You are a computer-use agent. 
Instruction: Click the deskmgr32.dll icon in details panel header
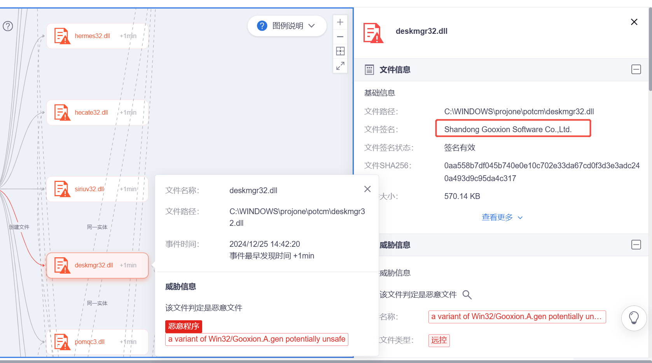click(373, 33)
